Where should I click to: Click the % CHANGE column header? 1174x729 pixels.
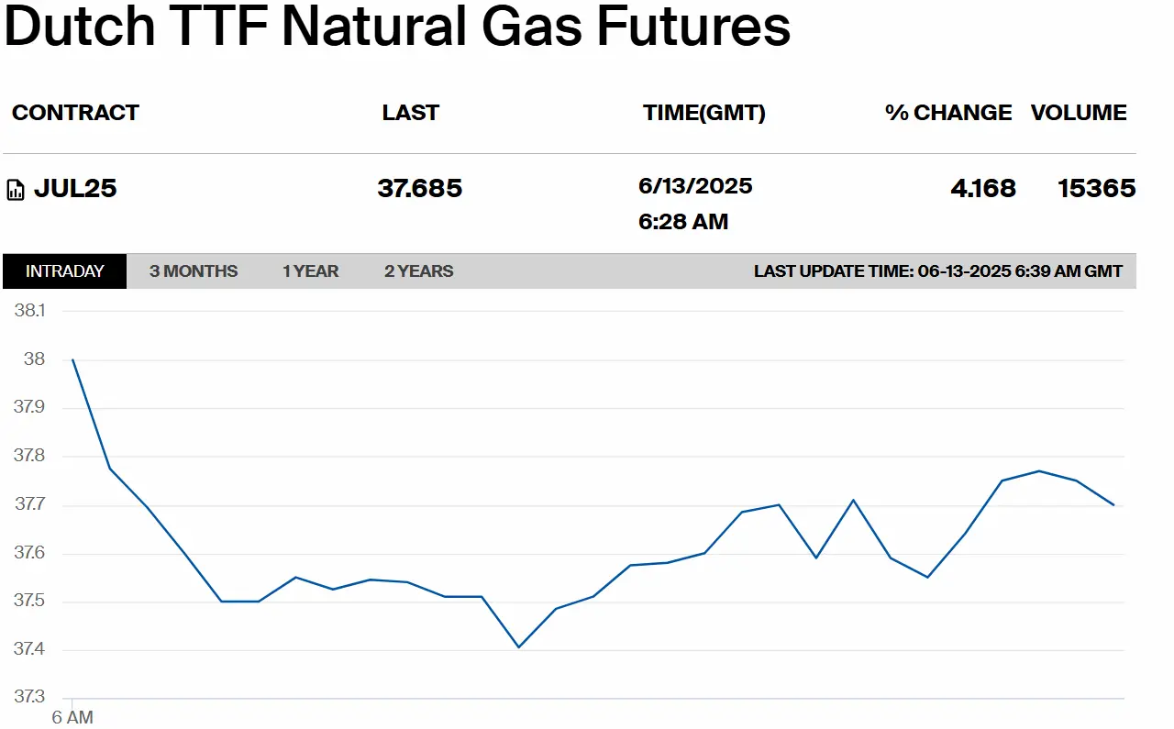(x=948, y=113)
